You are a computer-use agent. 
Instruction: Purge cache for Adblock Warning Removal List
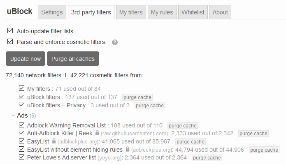point(183,125)
